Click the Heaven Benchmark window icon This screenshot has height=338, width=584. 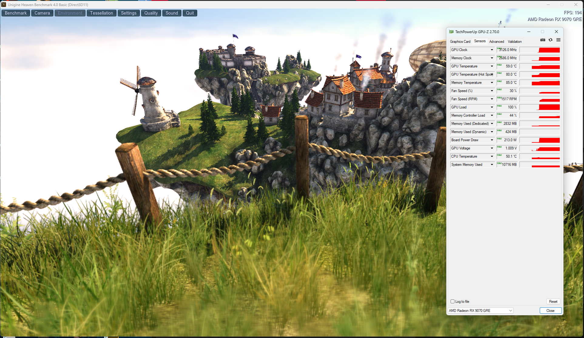(4, 5)
